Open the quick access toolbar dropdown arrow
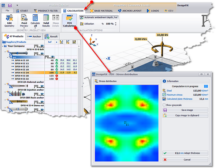 pyautogui.click(x=17, y=6)
